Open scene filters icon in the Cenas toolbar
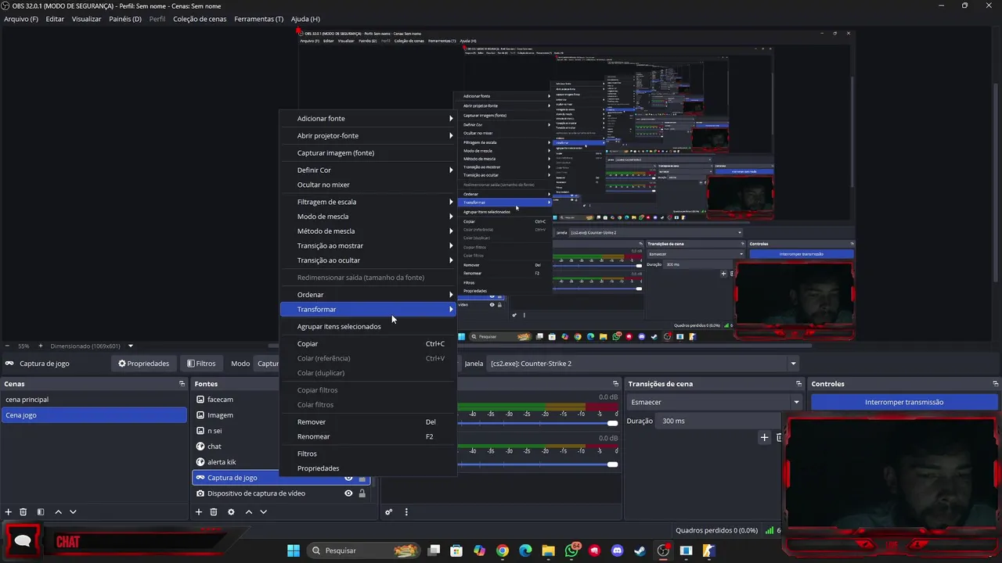The width and height of the screenshot is (1002, 563). coord(41,512)
